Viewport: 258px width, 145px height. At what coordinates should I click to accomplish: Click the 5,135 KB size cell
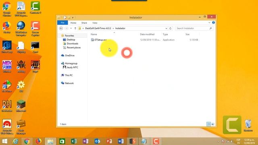(193, 40)
